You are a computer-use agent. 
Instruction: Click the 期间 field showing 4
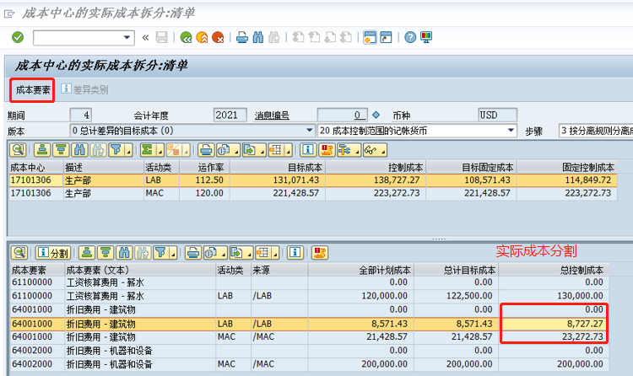[81, 115]
